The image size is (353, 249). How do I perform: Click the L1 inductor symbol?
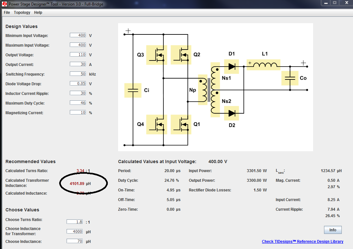264,65
